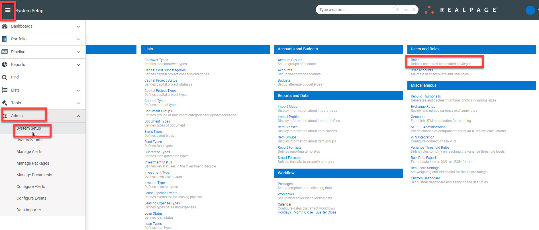The image size is (539, 230).
Task: Open the Month Close link
Action: 303,212
